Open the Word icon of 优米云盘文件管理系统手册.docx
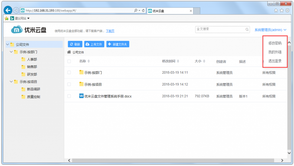The height and width of the screenshot is (166, 294). (x=81, y=96)
